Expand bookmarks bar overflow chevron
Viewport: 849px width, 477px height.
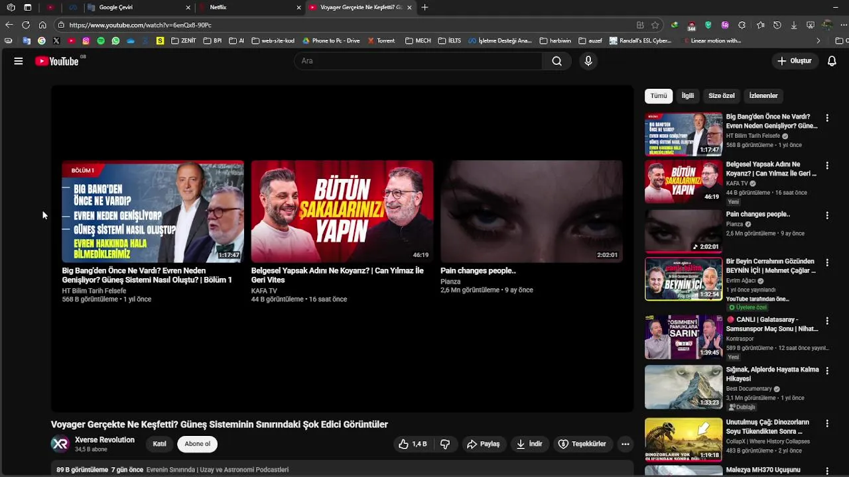pos(818,40)
